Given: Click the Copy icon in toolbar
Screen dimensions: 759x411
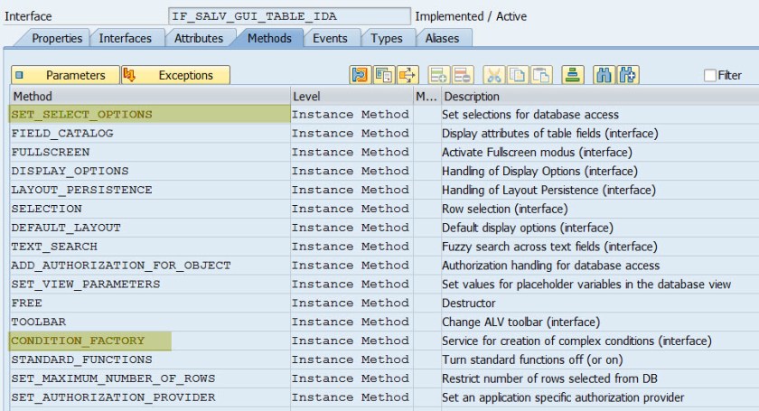Looking at the screenshot, I should tap(518, 75).
